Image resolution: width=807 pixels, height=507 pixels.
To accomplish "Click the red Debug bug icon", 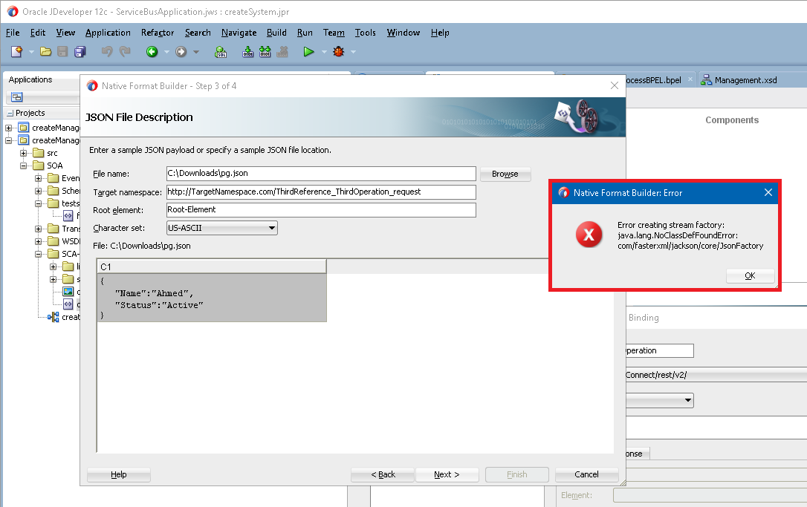I will click(x=339, y=51).
